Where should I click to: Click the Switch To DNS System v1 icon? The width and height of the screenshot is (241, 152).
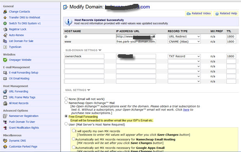(5, 23)
